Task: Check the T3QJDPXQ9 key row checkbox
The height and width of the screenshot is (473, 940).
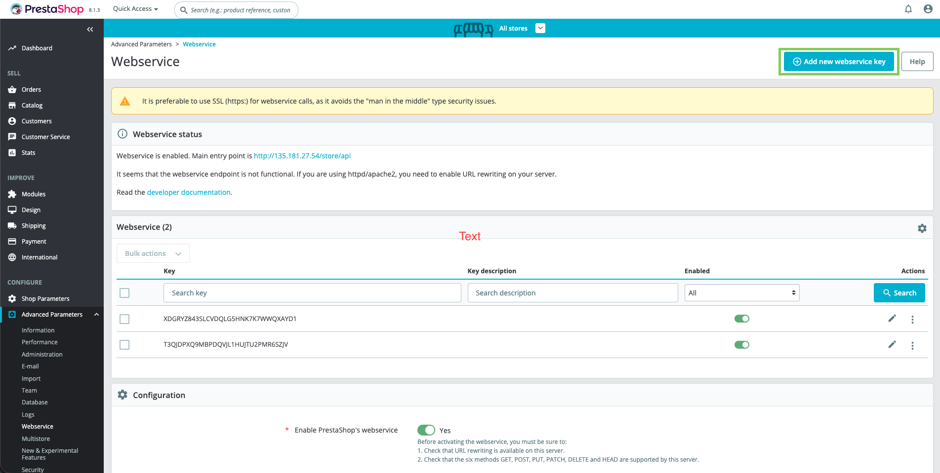Action: click(x=124, y=345)
